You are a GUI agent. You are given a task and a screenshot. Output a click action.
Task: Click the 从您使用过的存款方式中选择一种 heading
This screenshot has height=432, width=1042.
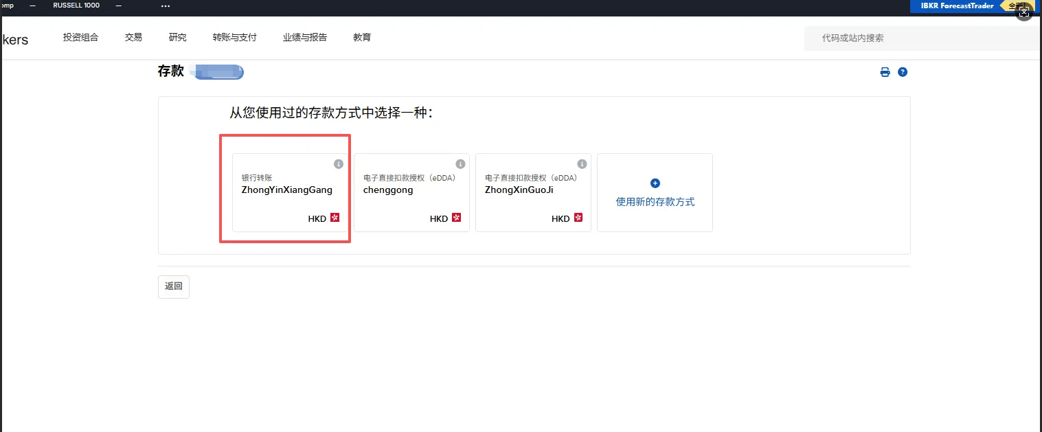pyautogui.click(x=331, y=113)
